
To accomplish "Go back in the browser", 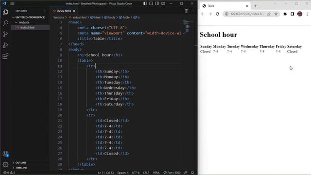I will tap(203, 14).
